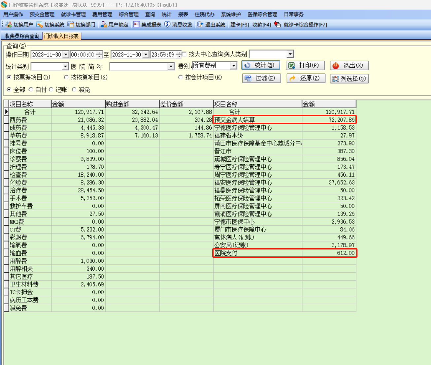The height and width of the screenshot is (365, 431).
Task: Open the end date dropdown calendar
Action: (146, 54)
